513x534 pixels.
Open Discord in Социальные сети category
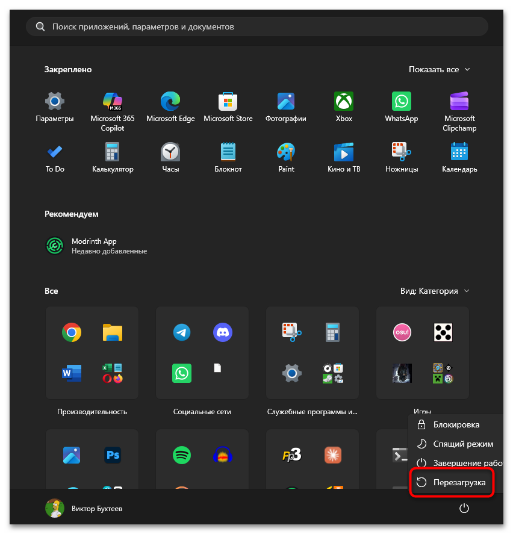pyautogui.click(x=222, y=332)
